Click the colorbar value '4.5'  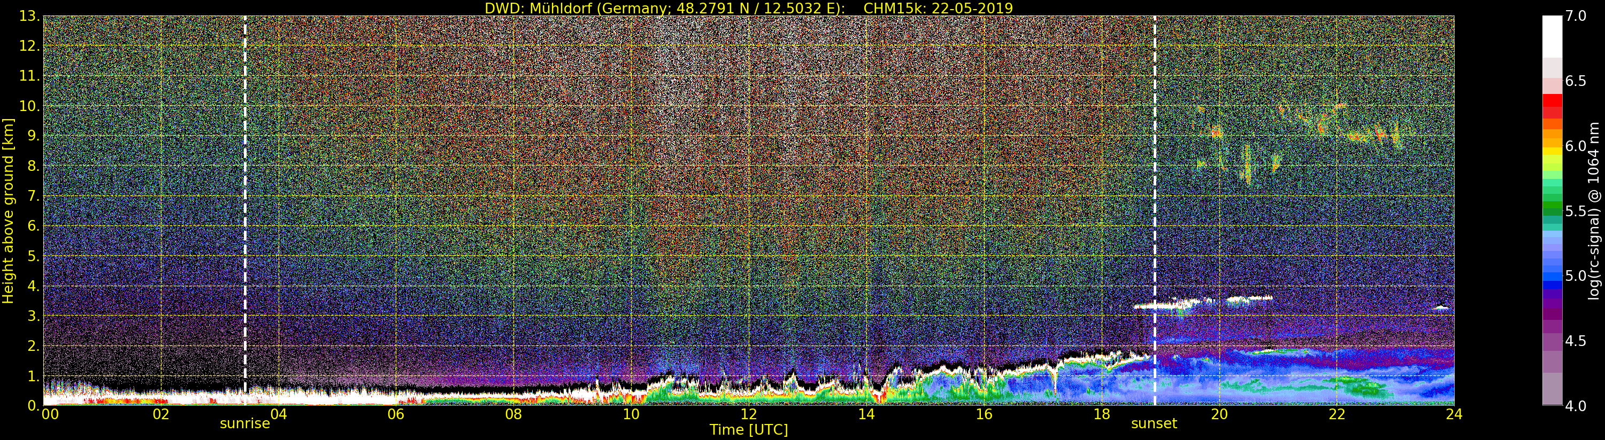1576,341
